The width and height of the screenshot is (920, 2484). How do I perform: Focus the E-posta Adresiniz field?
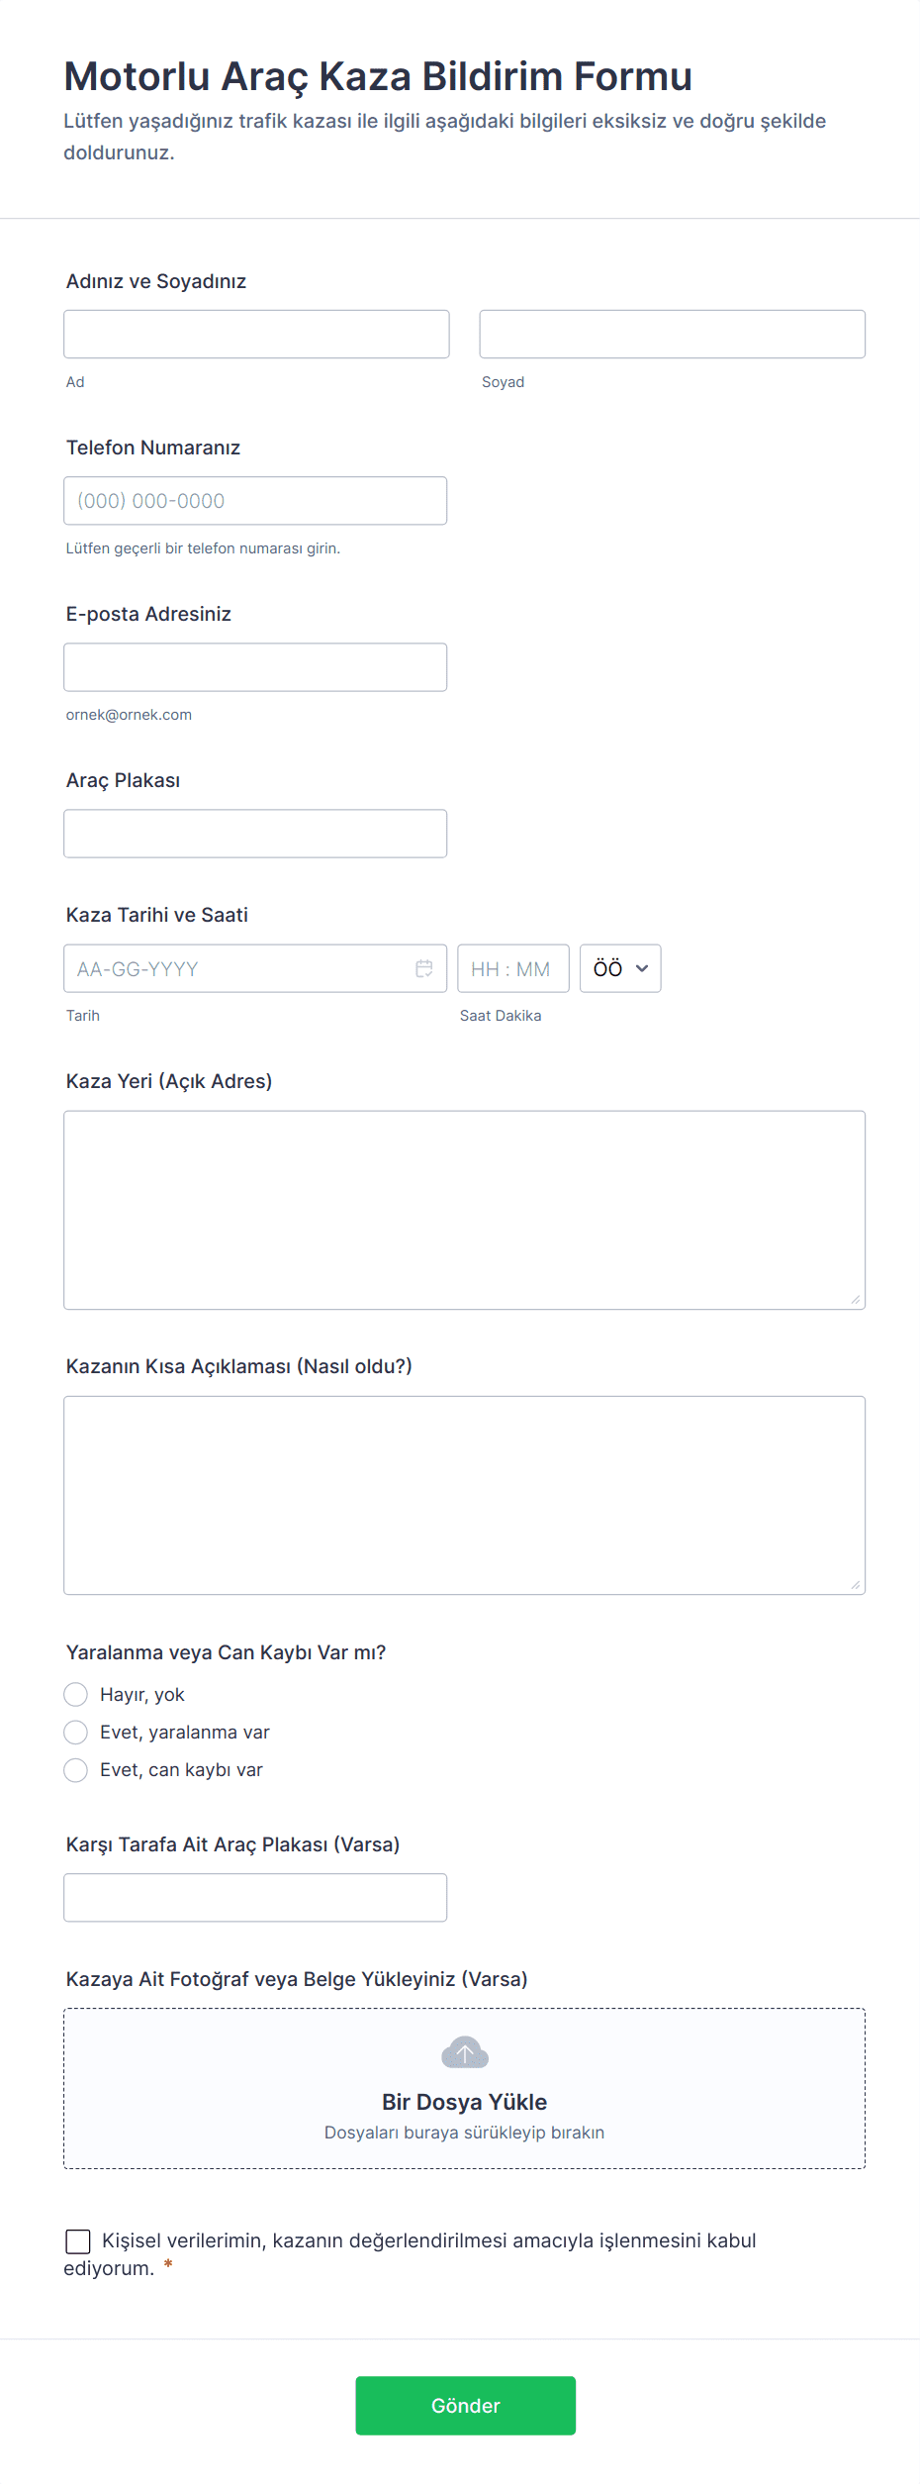tap(255, 667)
